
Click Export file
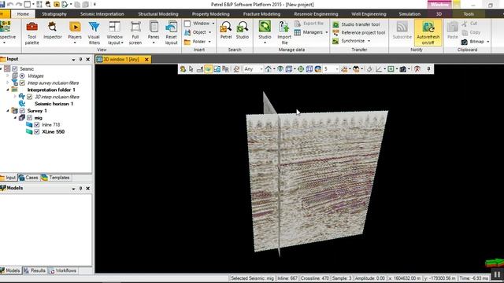(309, 24)
